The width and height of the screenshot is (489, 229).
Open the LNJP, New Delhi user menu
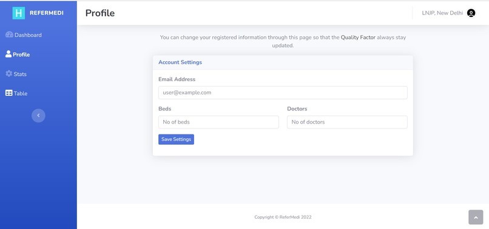449,13
